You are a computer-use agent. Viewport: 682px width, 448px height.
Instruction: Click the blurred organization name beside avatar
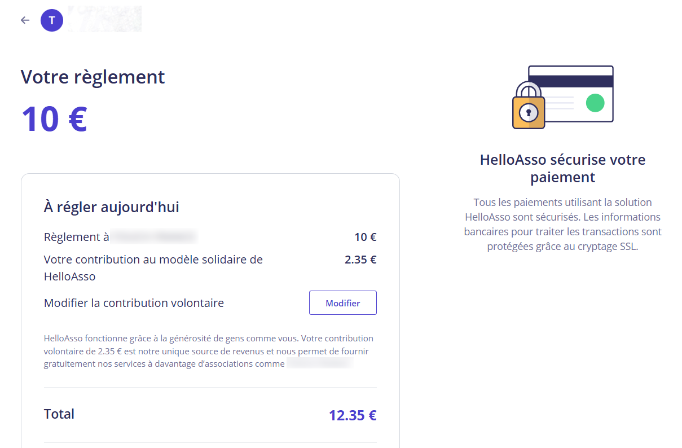coord(104,19)
